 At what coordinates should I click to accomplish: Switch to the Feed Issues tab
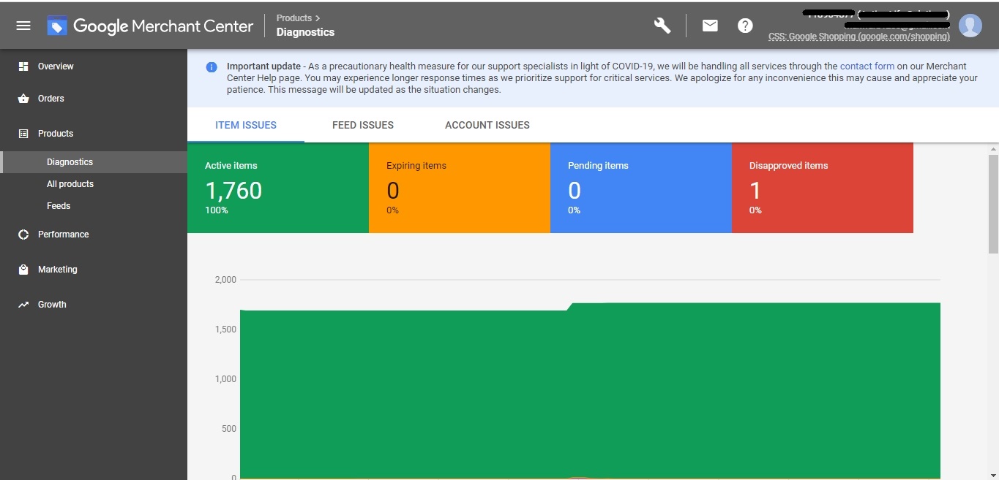tap(363, 125)
